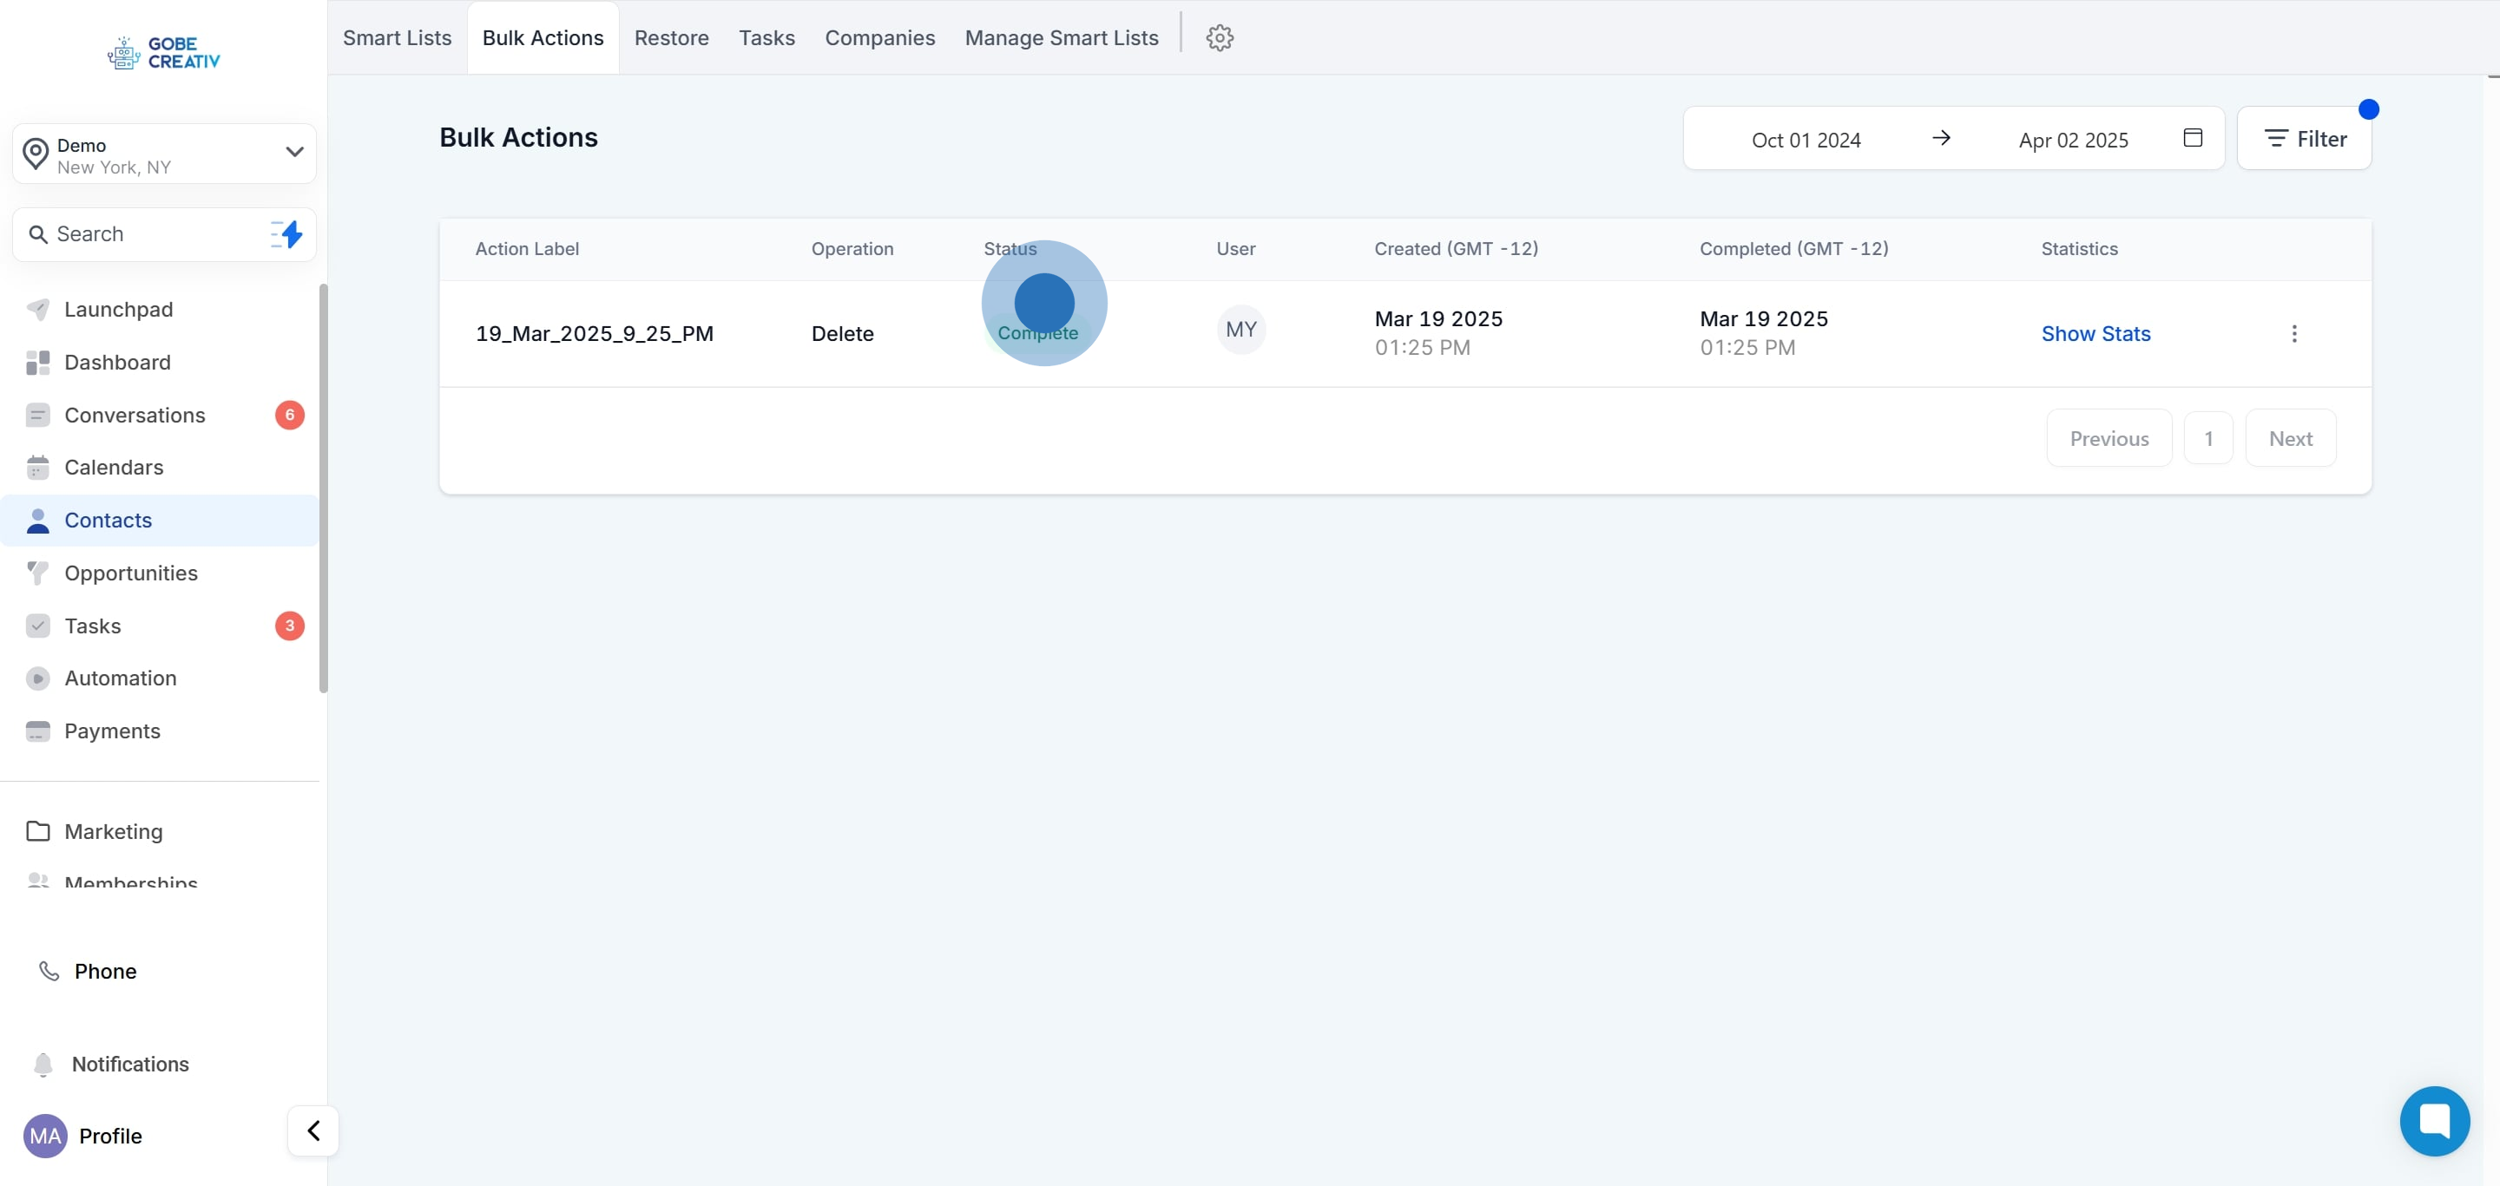Open the settings gear icon
This screenshot has height=1186, width=2500.
click(x=1219, y=38)
